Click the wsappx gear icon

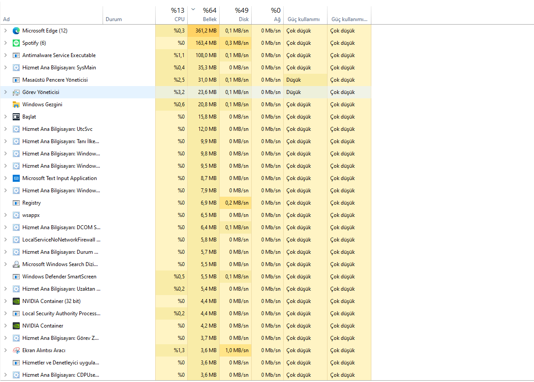click(x=16, y=215)
